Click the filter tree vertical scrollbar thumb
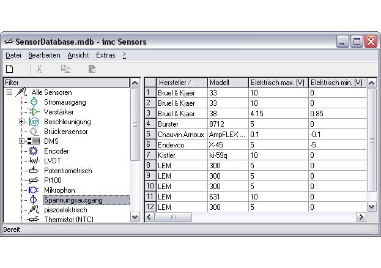 [x=135, y=124]
